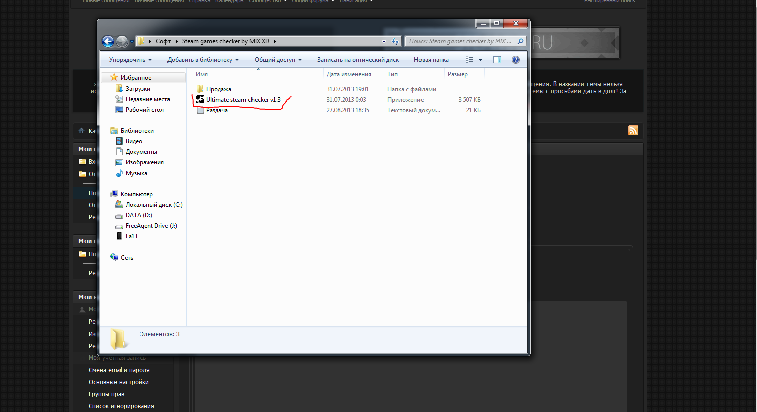This screenshot has height=412, width=757.
Task: Open Рабочий стол in the navigation pane
Action: 145,110
